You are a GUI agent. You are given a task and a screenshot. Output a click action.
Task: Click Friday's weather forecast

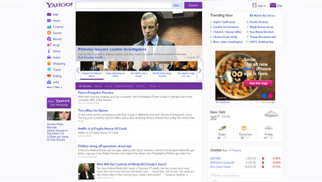click(x=268, y=132)
